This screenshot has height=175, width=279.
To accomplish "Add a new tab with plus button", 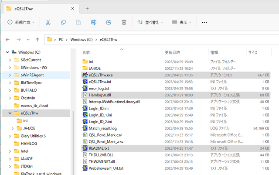I will [87, 9].
